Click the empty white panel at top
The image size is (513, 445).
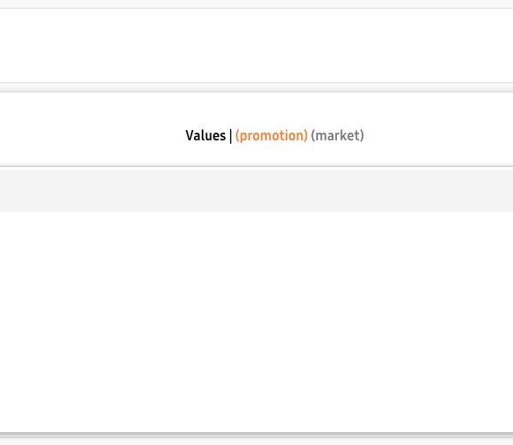(x=256, y=44)
